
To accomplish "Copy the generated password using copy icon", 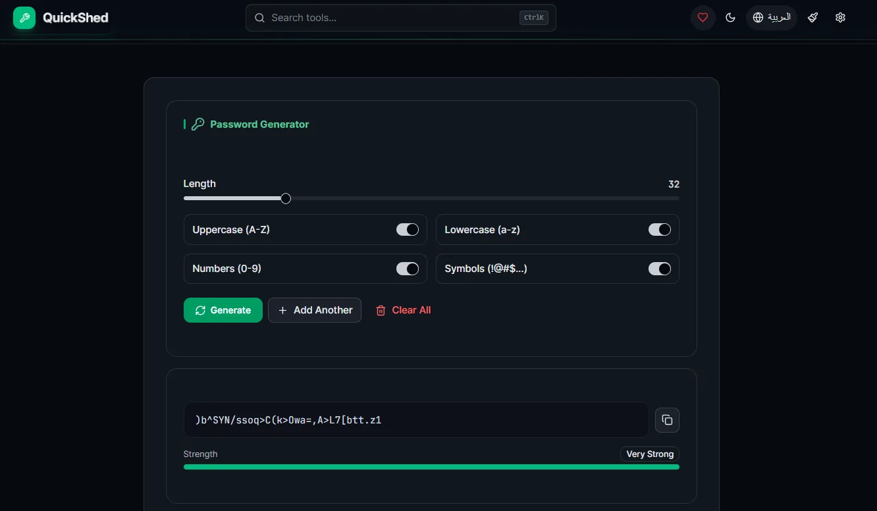I will (x=667, y=420).
